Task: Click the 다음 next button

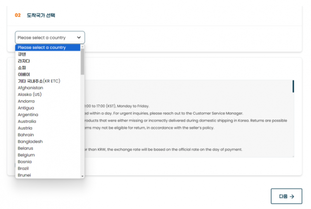Action: coord(287,196)
